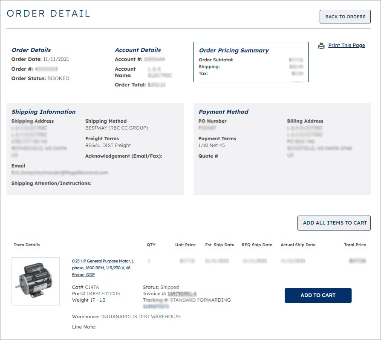Click the Actual Ship Date column header

coord(298,245)
